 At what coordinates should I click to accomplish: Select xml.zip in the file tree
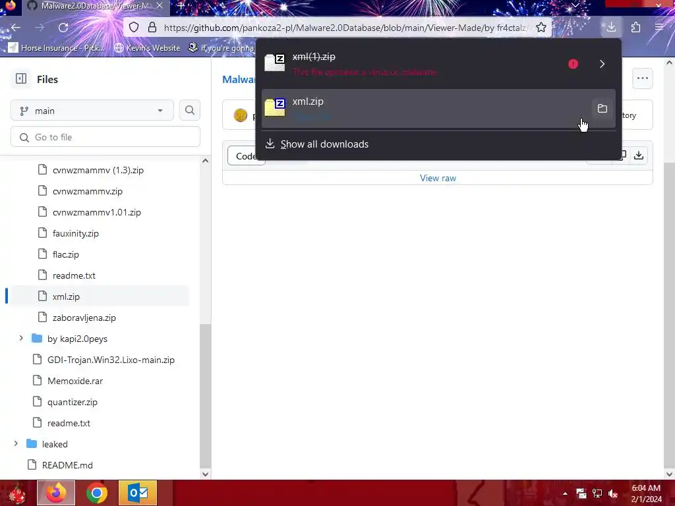67,296
